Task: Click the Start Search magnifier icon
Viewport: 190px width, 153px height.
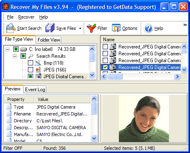Action: (x=11, y=28)
